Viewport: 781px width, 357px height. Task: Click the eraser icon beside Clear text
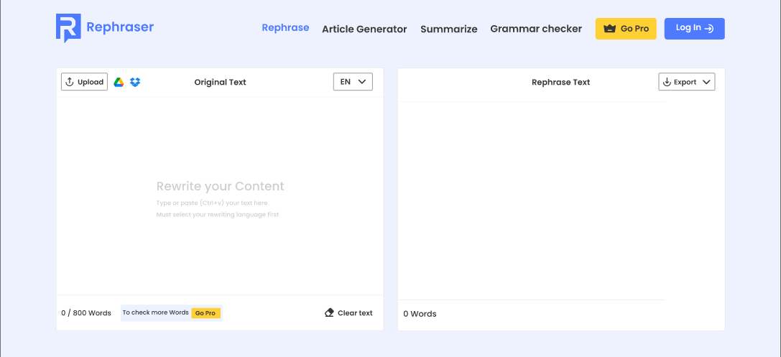[x=330, y=313]
